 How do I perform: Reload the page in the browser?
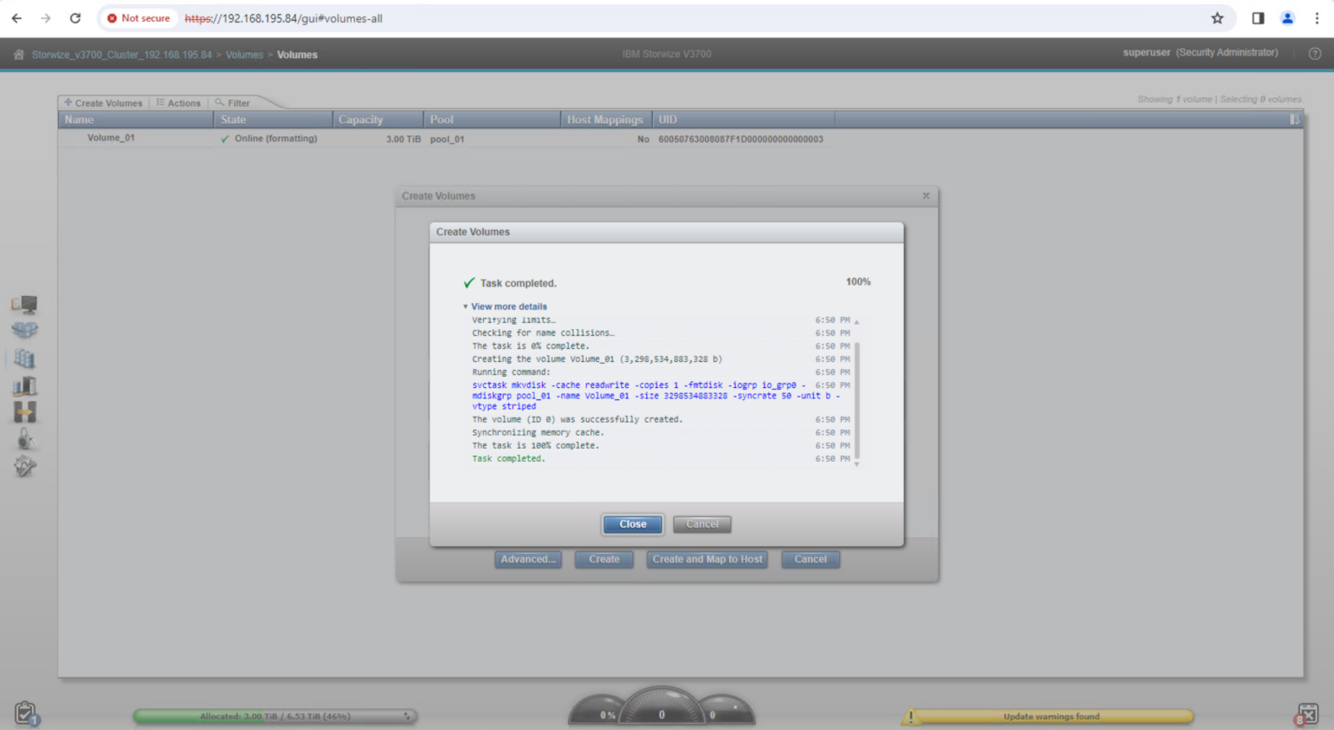76,18
